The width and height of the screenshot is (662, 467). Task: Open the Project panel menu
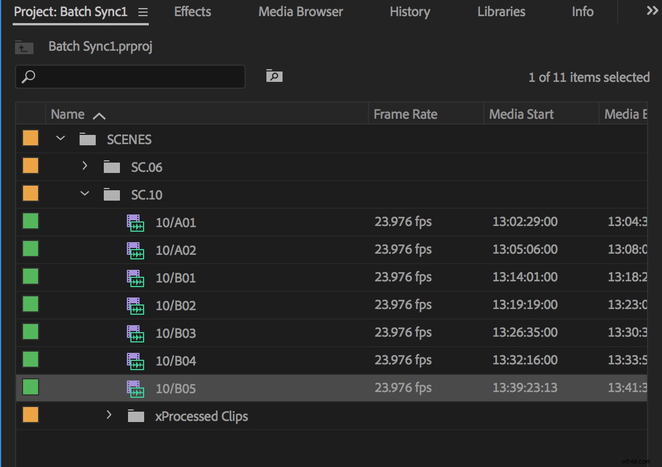pyautogui.click(x=142, y=12)
